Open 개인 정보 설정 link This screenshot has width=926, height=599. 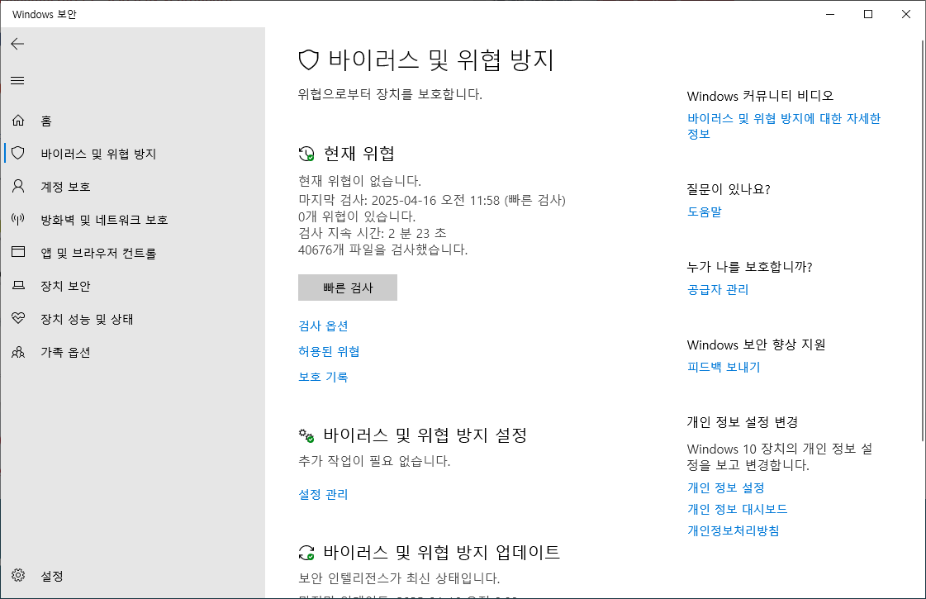click(726, 488)
